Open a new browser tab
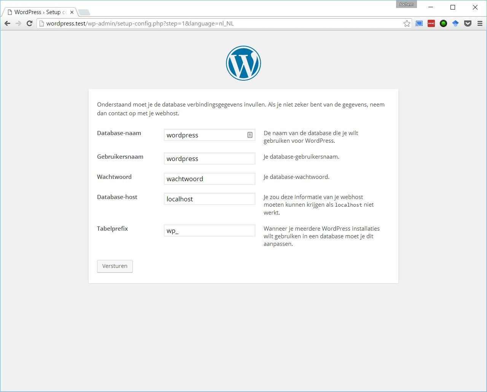Image resolution: width=487 pixels, height=392 pixels. click(84, 13)
